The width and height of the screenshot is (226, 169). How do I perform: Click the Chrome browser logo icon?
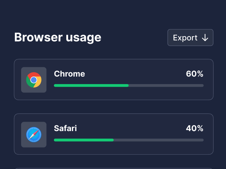coord(34,80)
